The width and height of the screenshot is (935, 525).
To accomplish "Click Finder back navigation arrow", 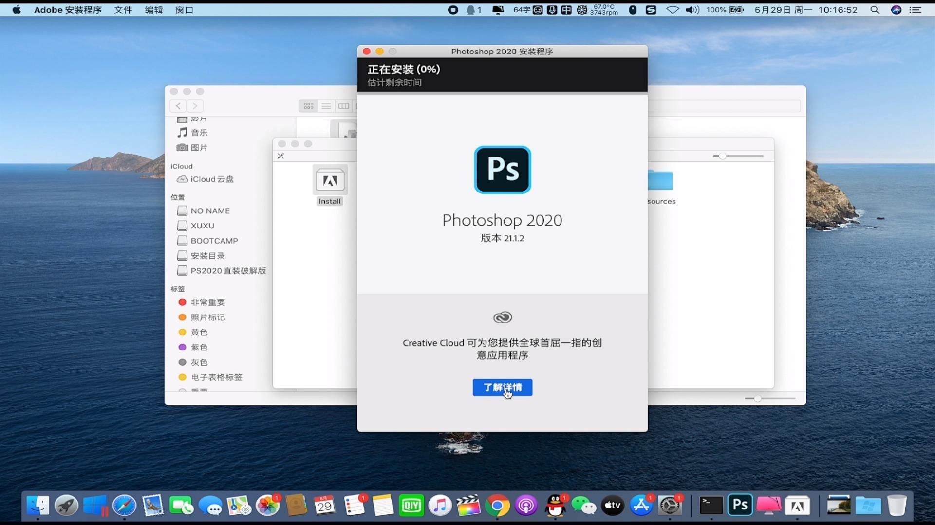I will (x=178, y=106).
